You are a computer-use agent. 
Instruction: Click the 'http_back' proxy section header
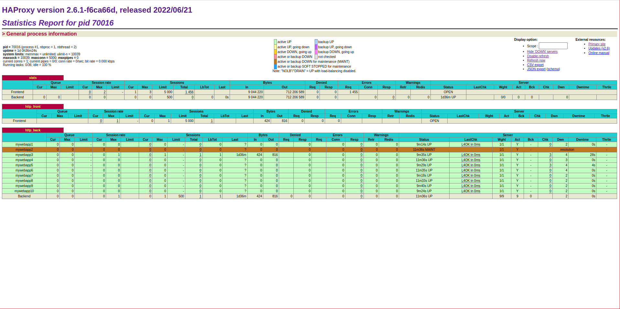(33, 130)
